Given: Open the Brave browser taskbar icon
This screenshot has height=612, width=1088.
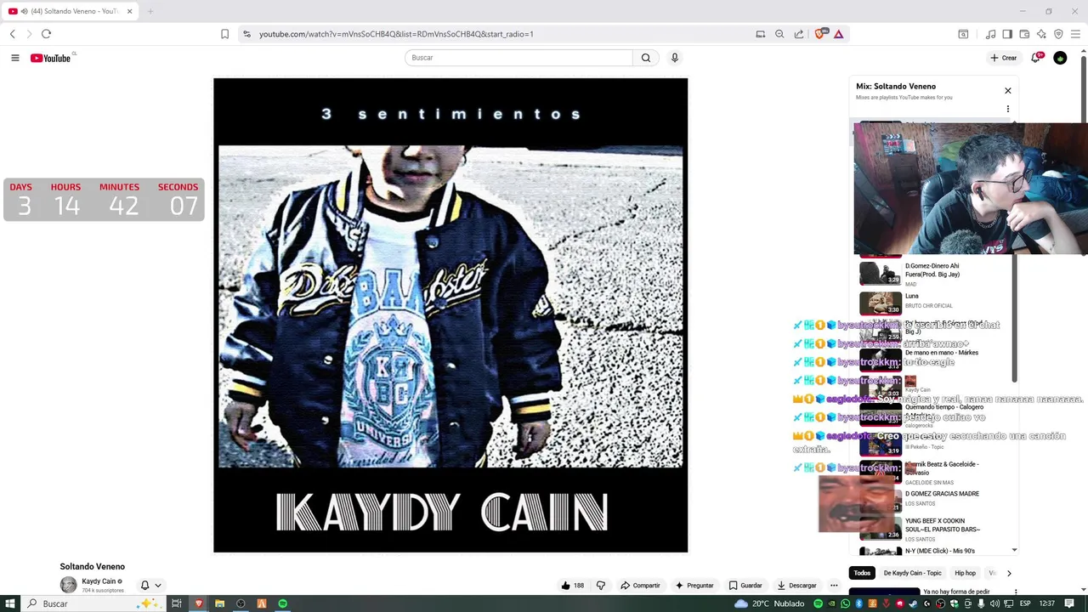Looking at the screenshot, I should [199, 603].
